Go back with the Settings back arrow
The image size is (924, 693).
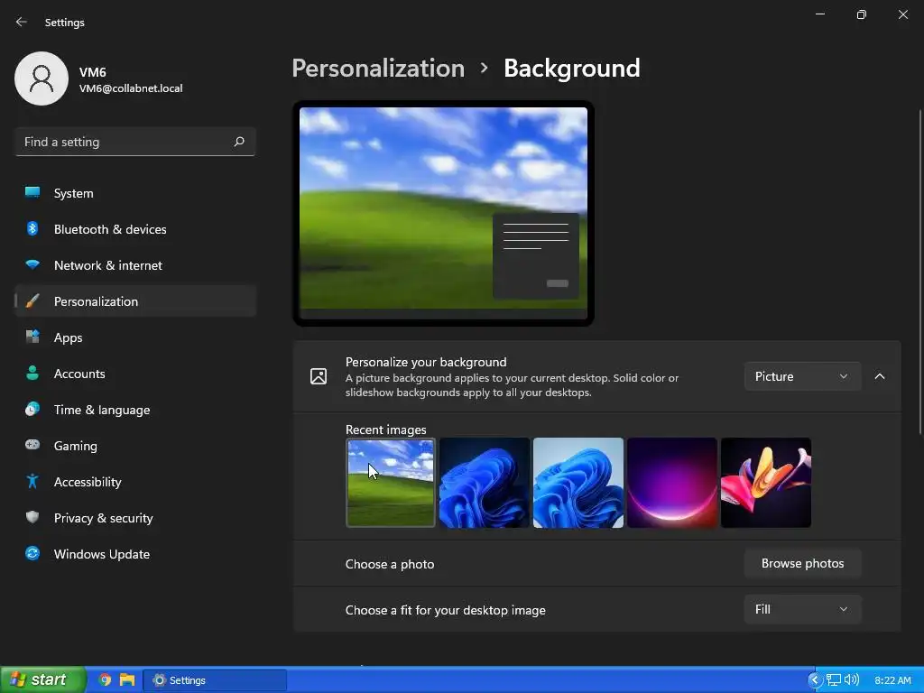click(x=22, y=22)
